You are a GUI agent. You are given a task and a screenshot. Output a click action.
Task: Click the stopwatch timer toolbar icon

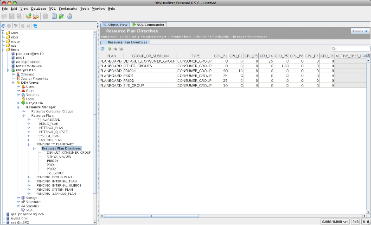click(x=70, y=16)
